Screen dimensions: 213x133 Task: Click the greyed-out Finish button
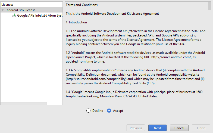201,128
